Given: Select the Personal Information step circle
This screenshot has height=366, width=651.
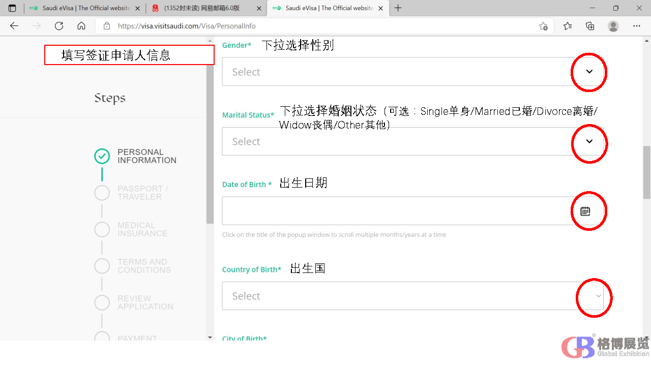Looking at the screenshot, I should (x=102, y=156).
